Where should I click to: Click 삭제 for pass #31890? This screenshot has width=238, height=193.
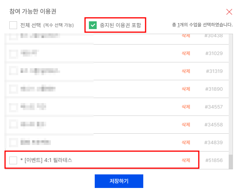[186, 89]
